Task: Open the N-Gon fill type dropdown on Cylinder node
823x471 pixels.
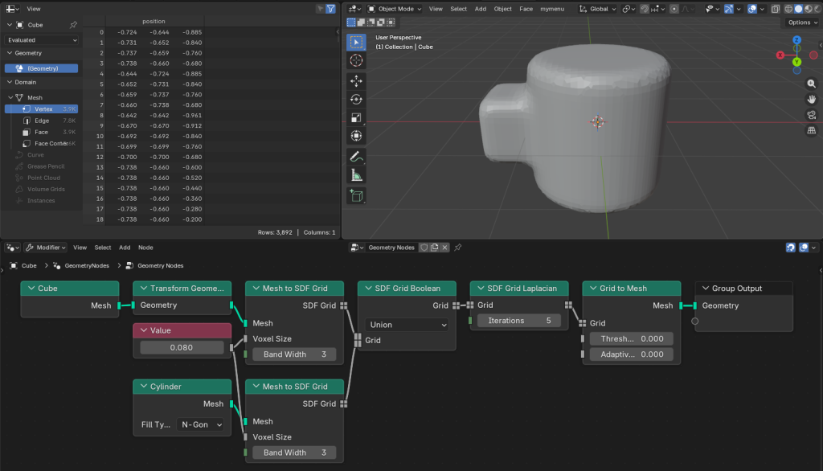Action: (201, 424)
